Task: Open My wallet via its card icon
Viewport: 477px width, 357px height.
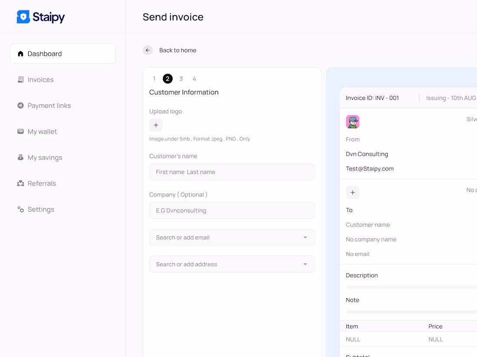Action: pyautogui.click(x=20, y=131)
